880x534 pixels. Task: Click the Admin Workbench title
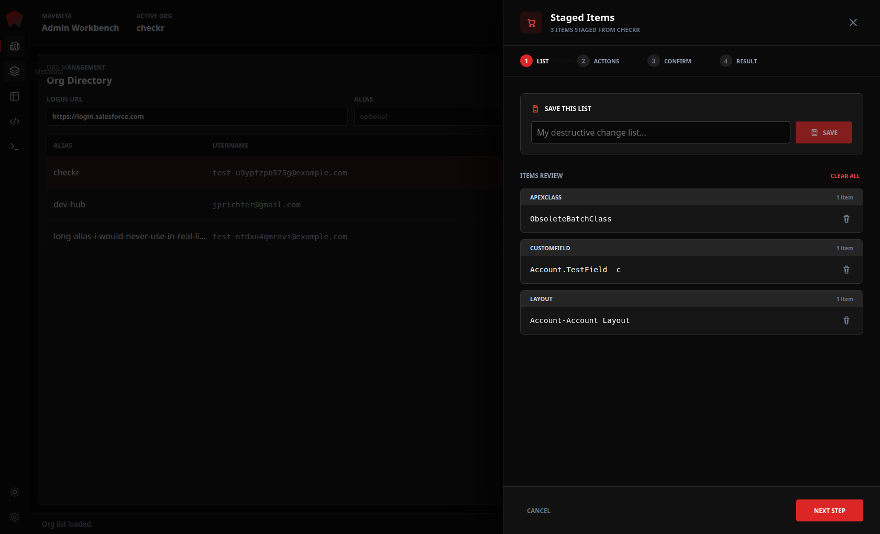pyautogui.click(x=80, y=28)
